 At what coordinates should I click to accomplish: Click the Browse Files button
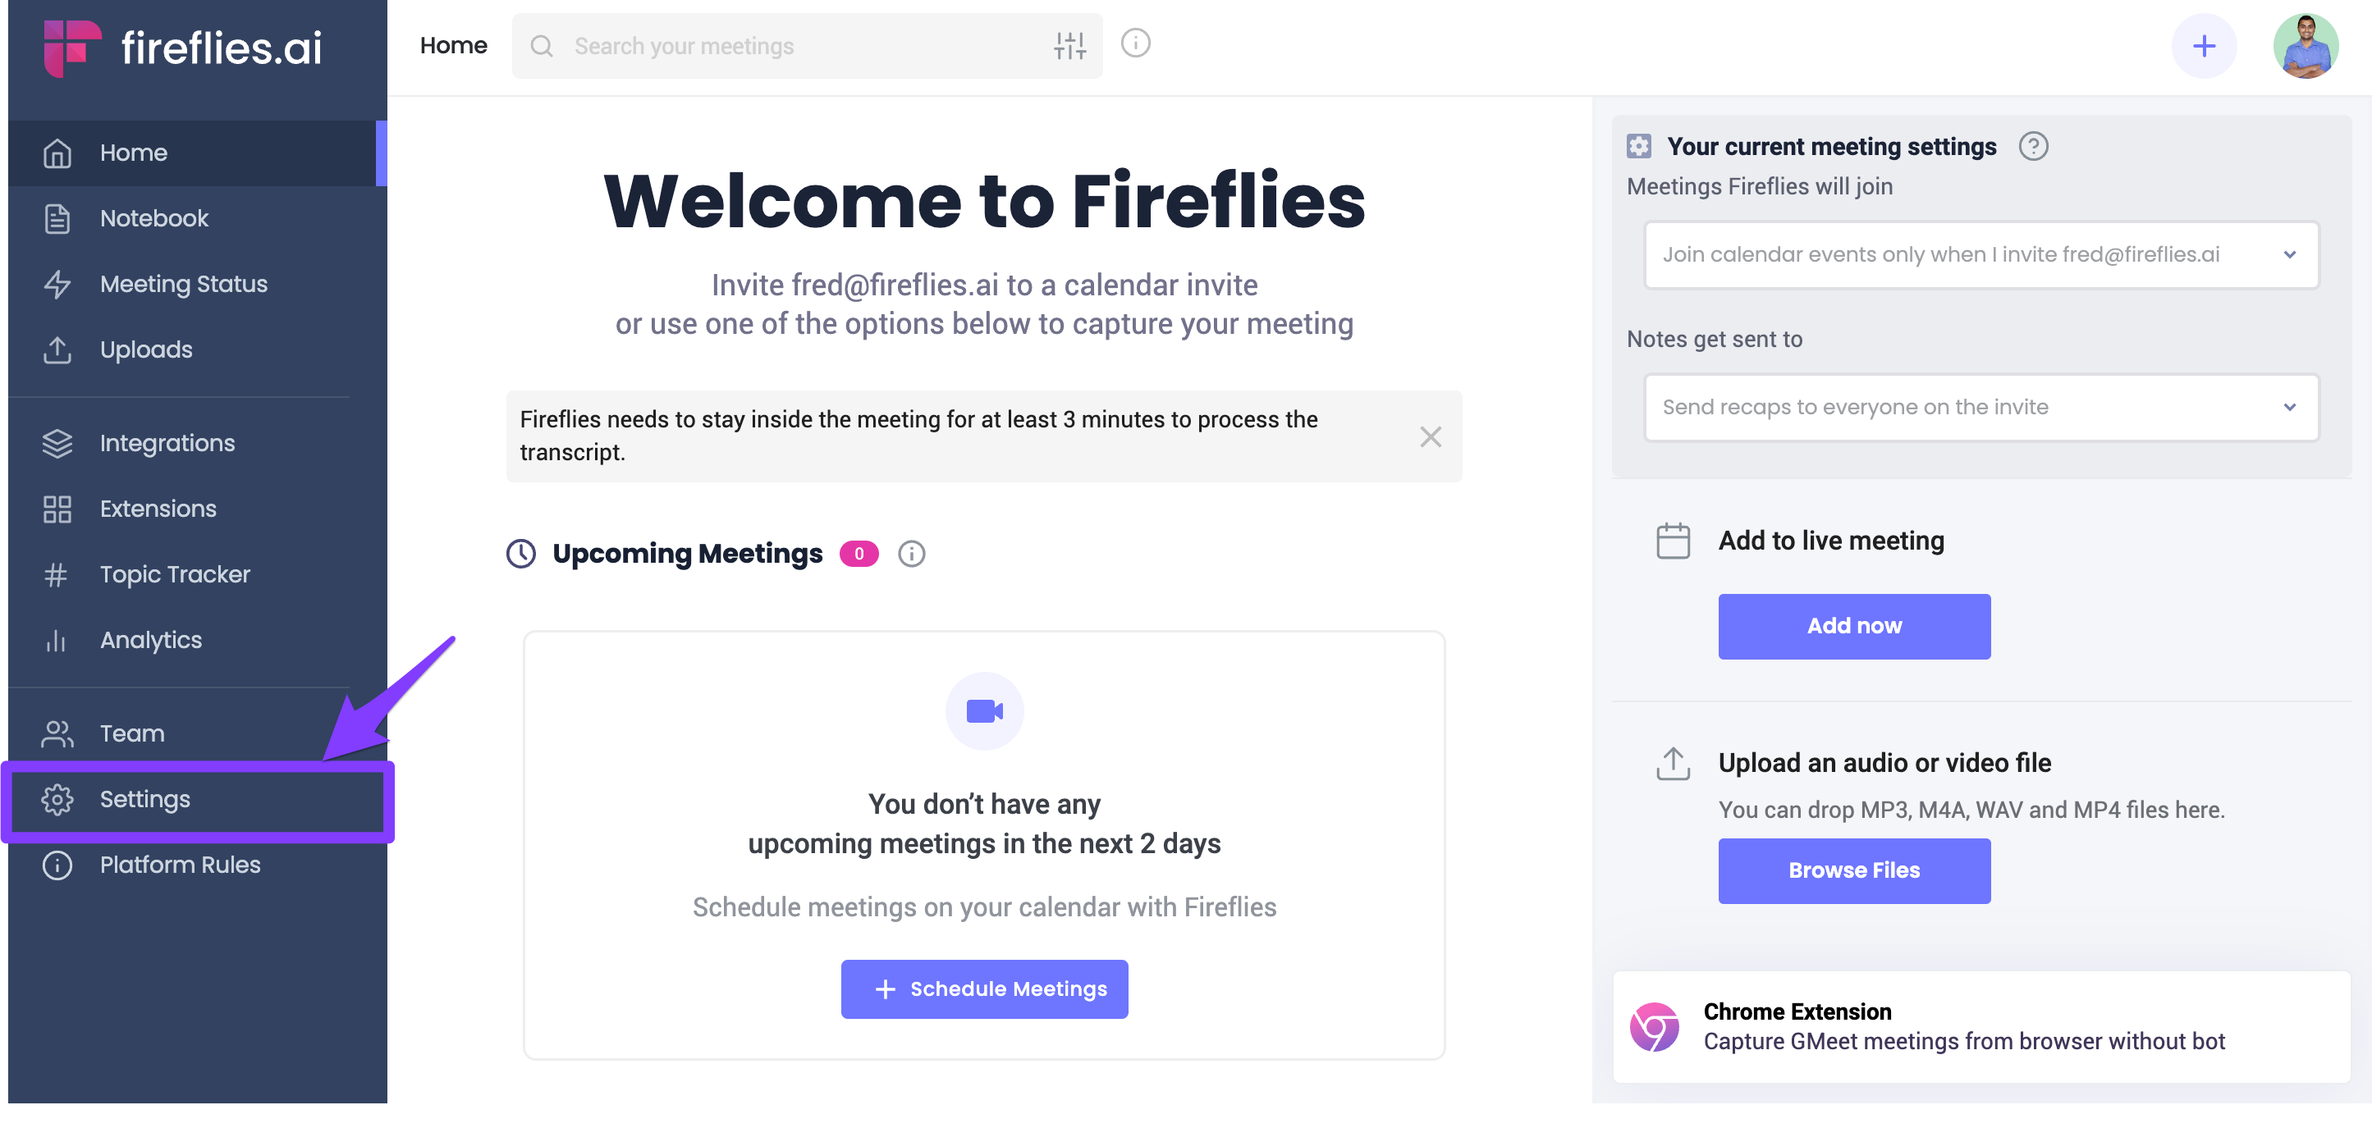1853,870
